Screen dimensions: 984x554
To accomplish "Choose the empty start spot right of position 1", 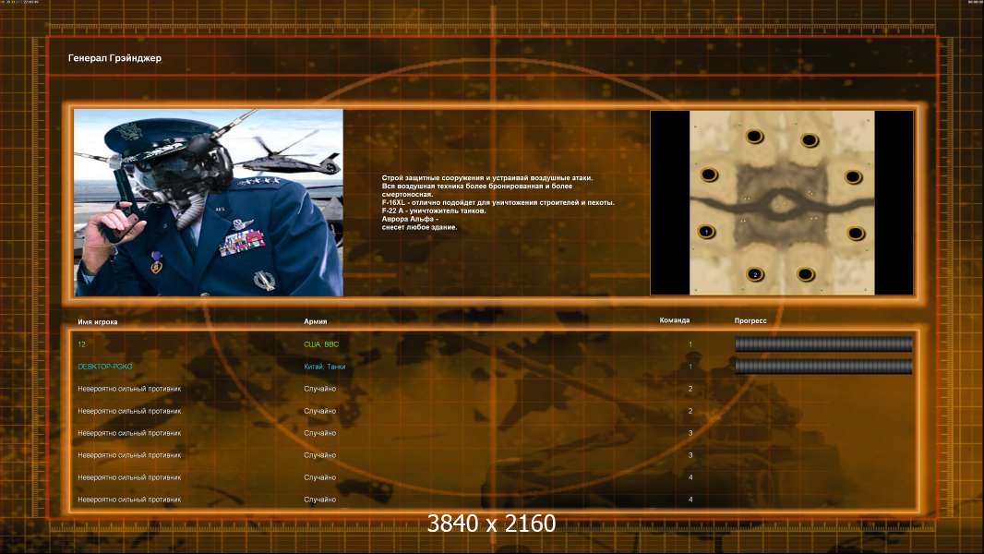I will tap(856, 233).
